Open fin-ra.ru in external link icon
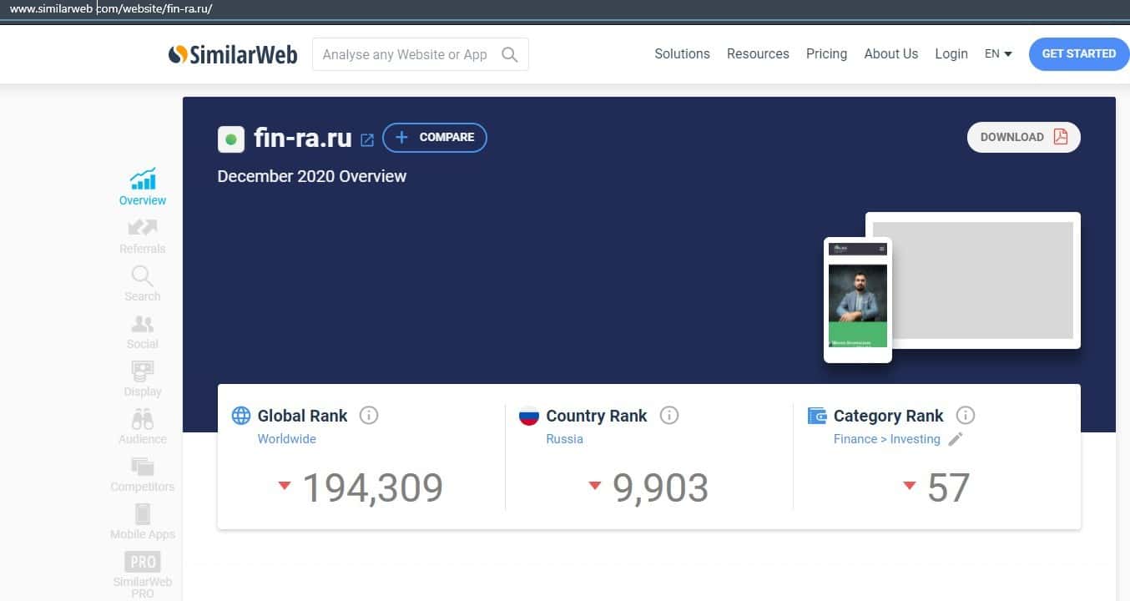 (x=367, y=139)
